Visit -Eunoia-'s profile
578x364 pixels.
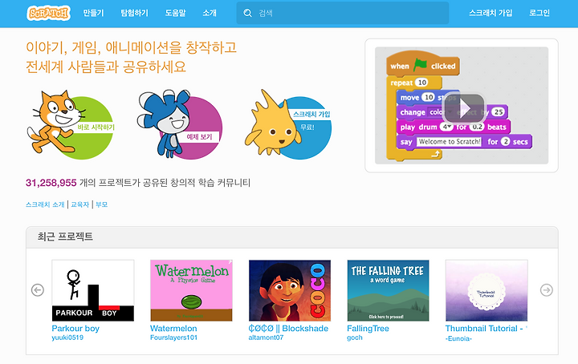[458, 338]
